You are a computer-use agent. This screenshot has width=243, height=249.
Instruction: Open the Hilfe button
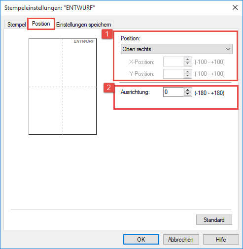[221, 240]
